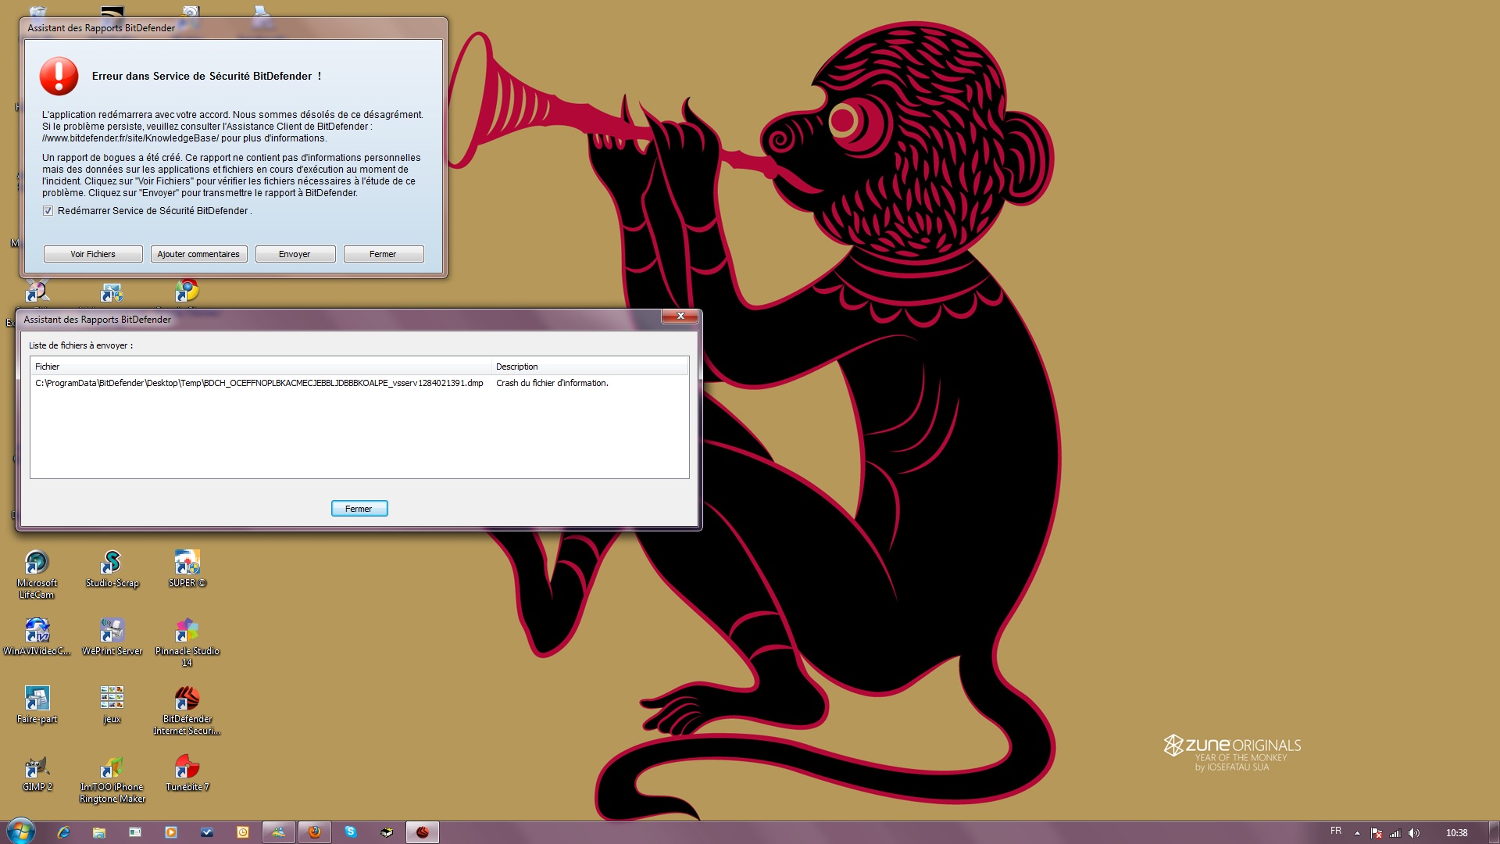Click the FR language indicator
The image size is (1500, 844).
1336,831
